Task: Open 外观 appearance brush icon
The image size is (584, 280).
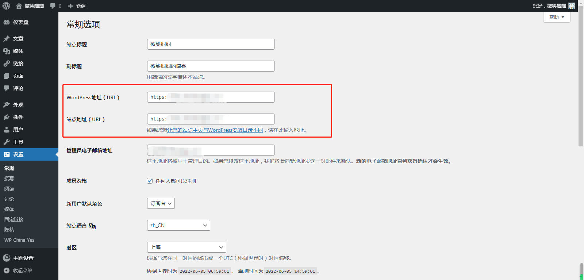Action: pyautogui.click(x=7, y=105)
